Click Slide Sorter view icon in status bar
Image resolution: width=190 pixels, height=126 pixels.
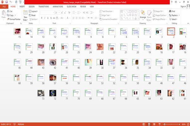149,124
